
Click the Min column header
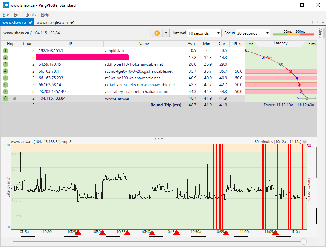tap(207, 44)
